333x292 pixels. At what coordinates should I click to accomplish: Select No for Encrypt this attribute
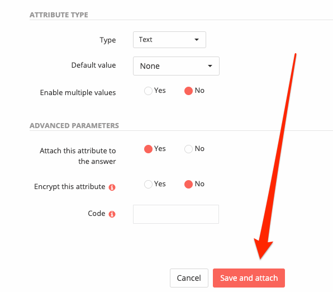(x=188, y=184)
